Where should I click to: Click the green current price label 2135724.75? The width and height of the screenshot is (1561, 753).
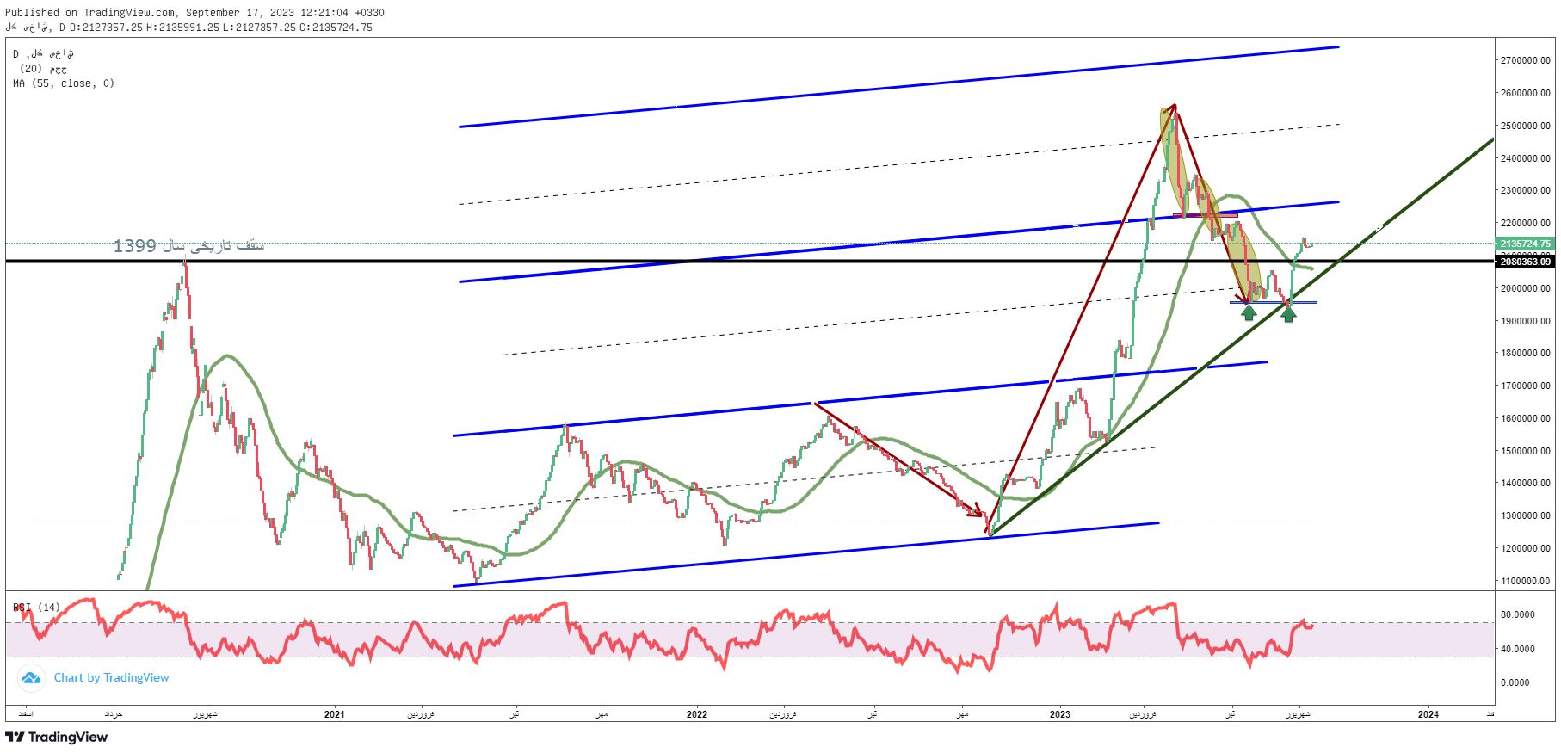tap(1525, 244)
